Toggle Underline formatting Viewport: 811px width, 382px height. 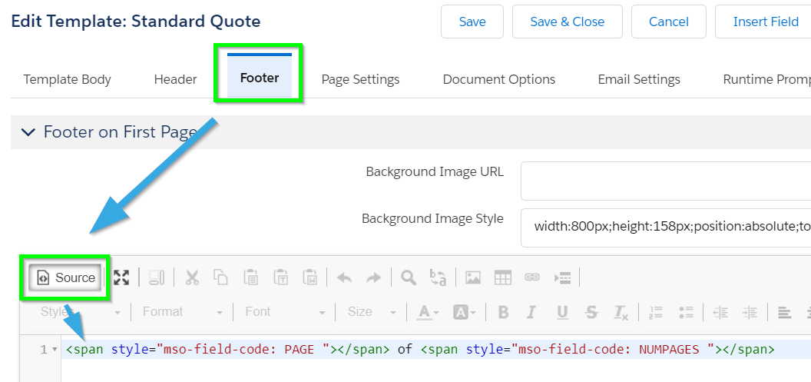point(562,312)
